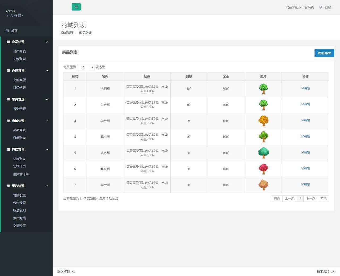Click the logout icon beside 注销
Viewport: 340px width, 276px height.
pos(321,7)
